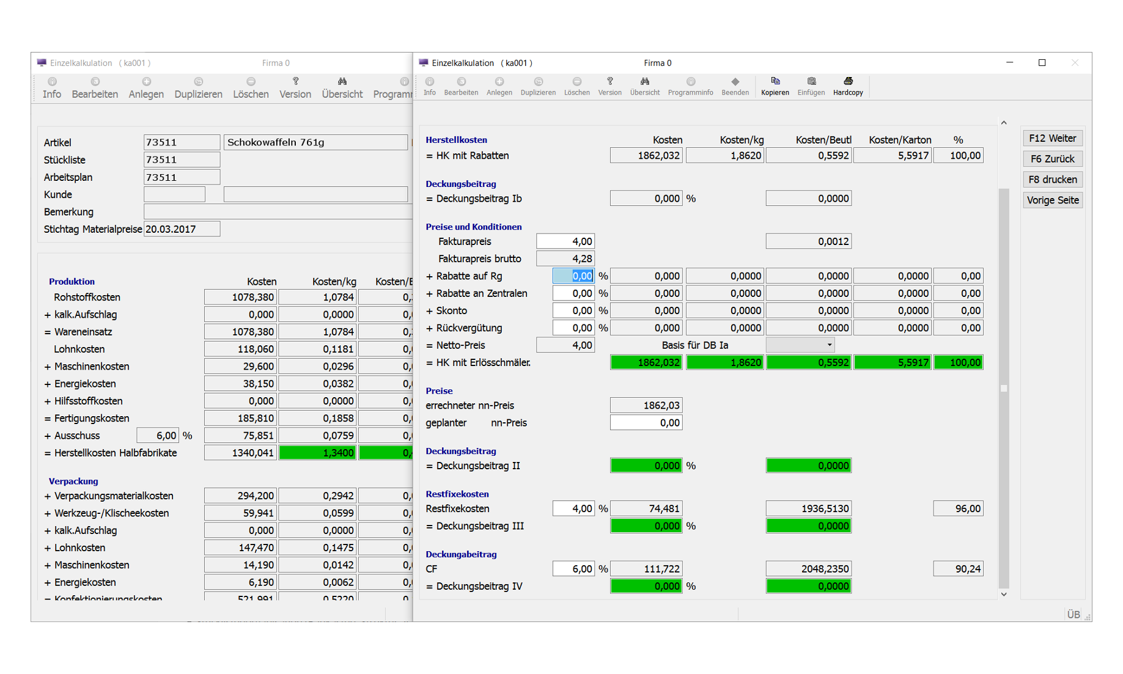
Task: Click the scroll-down arrow of the right panel
Action: point(1004,594)
